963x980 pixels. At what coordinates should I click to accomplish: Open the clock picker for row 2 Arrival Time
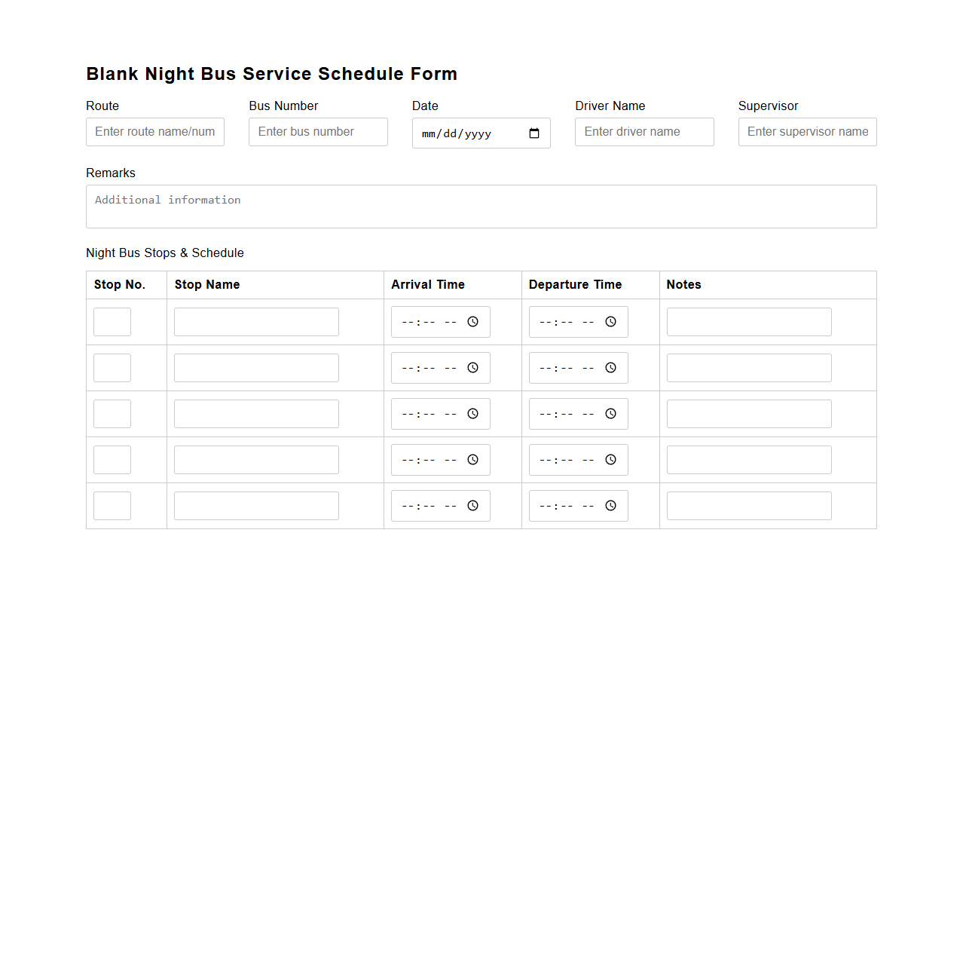click(472, 368)
